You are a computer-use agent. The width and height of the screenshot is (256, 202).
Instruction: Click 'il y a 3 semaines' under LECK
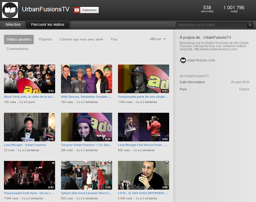coord(146,198)
